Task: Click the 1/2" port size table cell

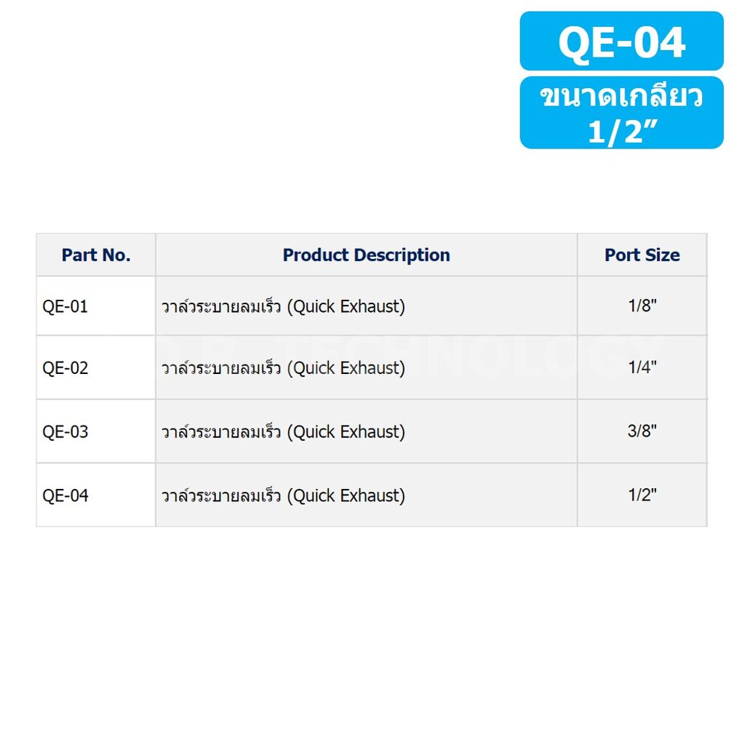Action: (x=642, y=495)
